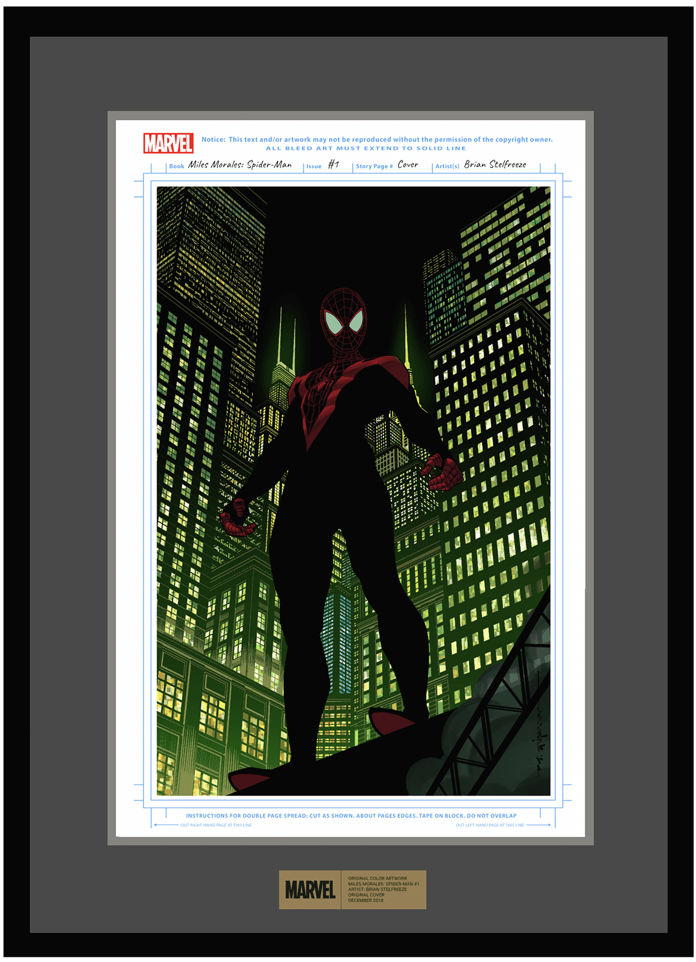Select the Artist field 'Brian Stelfreeze'

pyautogui.click(x=495, y=165)
